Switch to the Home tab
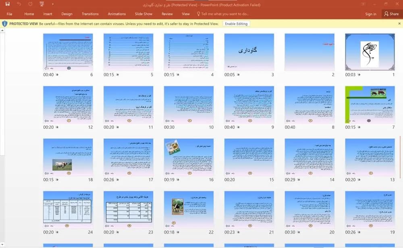The image size is (403, 248). pos(29,14)
